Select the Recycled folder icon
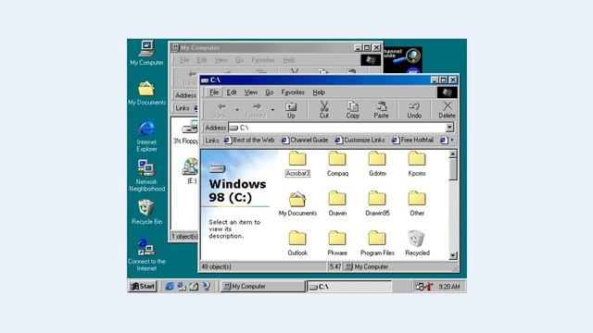This screenshot has width=593, height=333. [417, 243]
